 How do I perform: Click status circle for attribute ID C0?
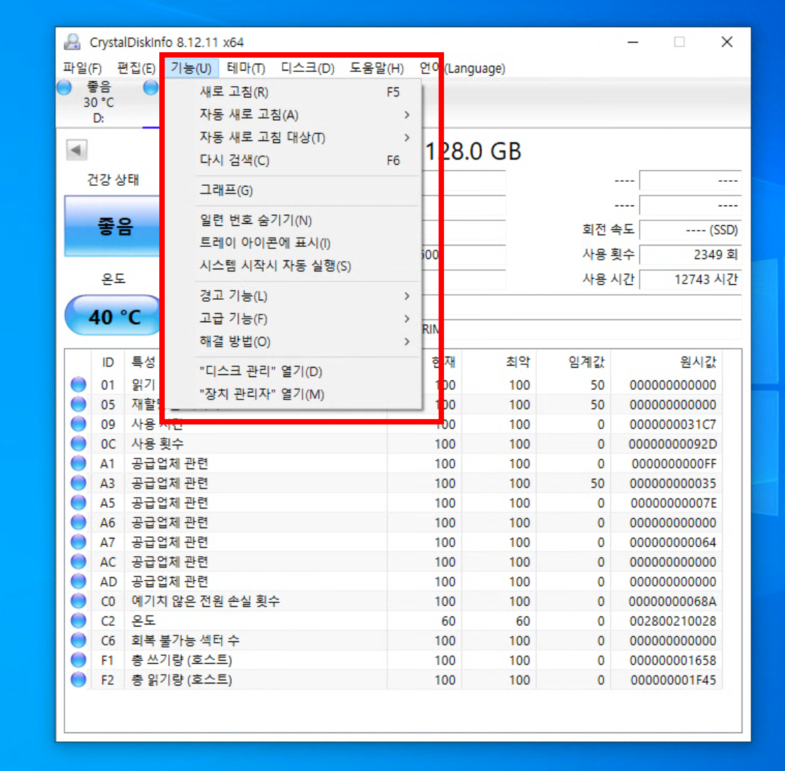point(79,601)
